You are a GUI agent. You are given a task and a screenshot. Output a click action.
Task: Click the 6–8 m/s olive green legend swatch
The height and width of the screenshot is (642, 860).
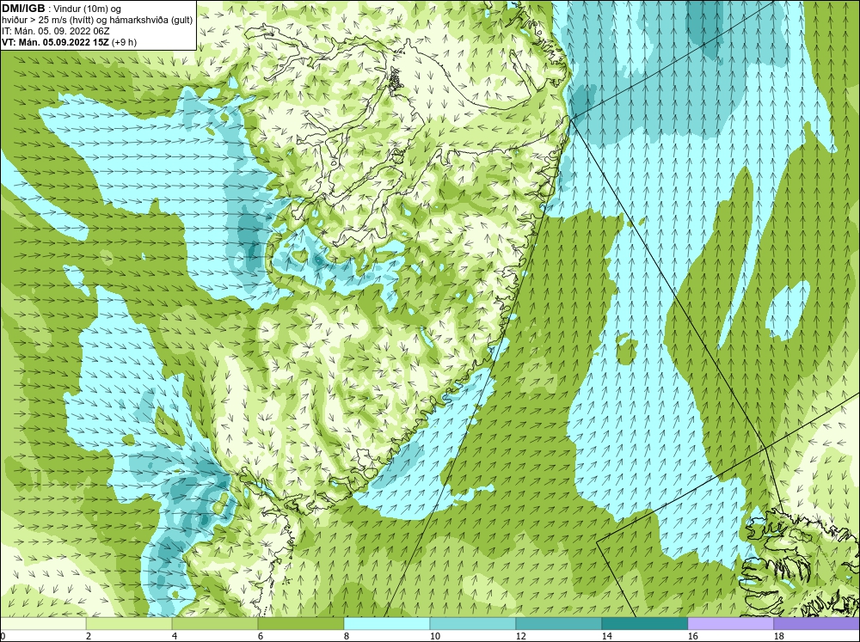pos(300,624)
